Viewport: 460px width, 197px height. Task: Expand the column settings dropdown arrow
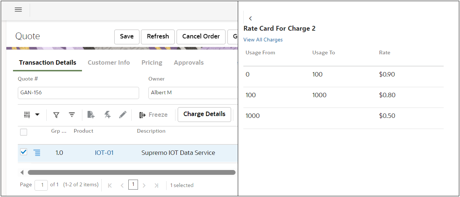tap(37, 115)
